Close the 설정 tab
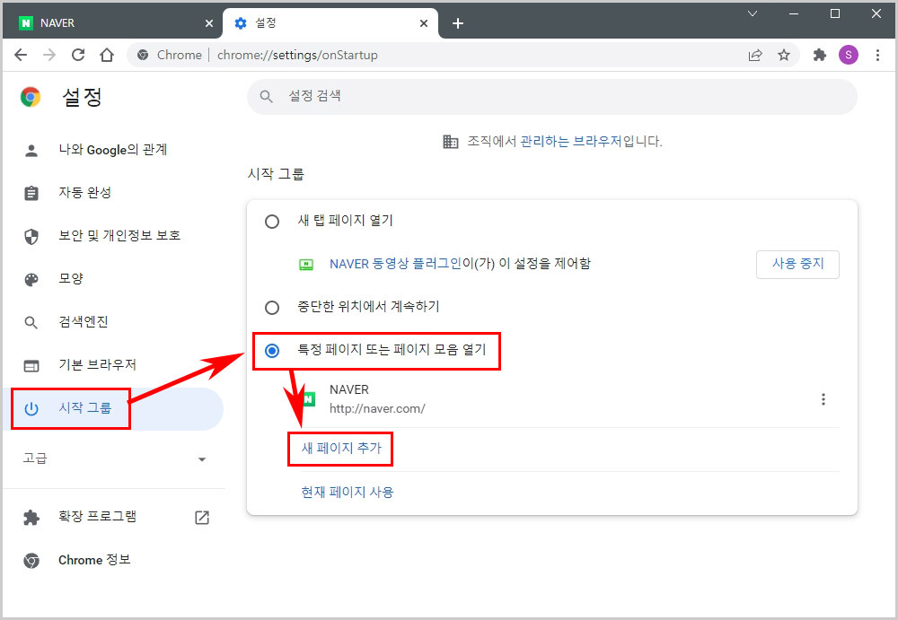898x620 pixels. coord(424,23)
